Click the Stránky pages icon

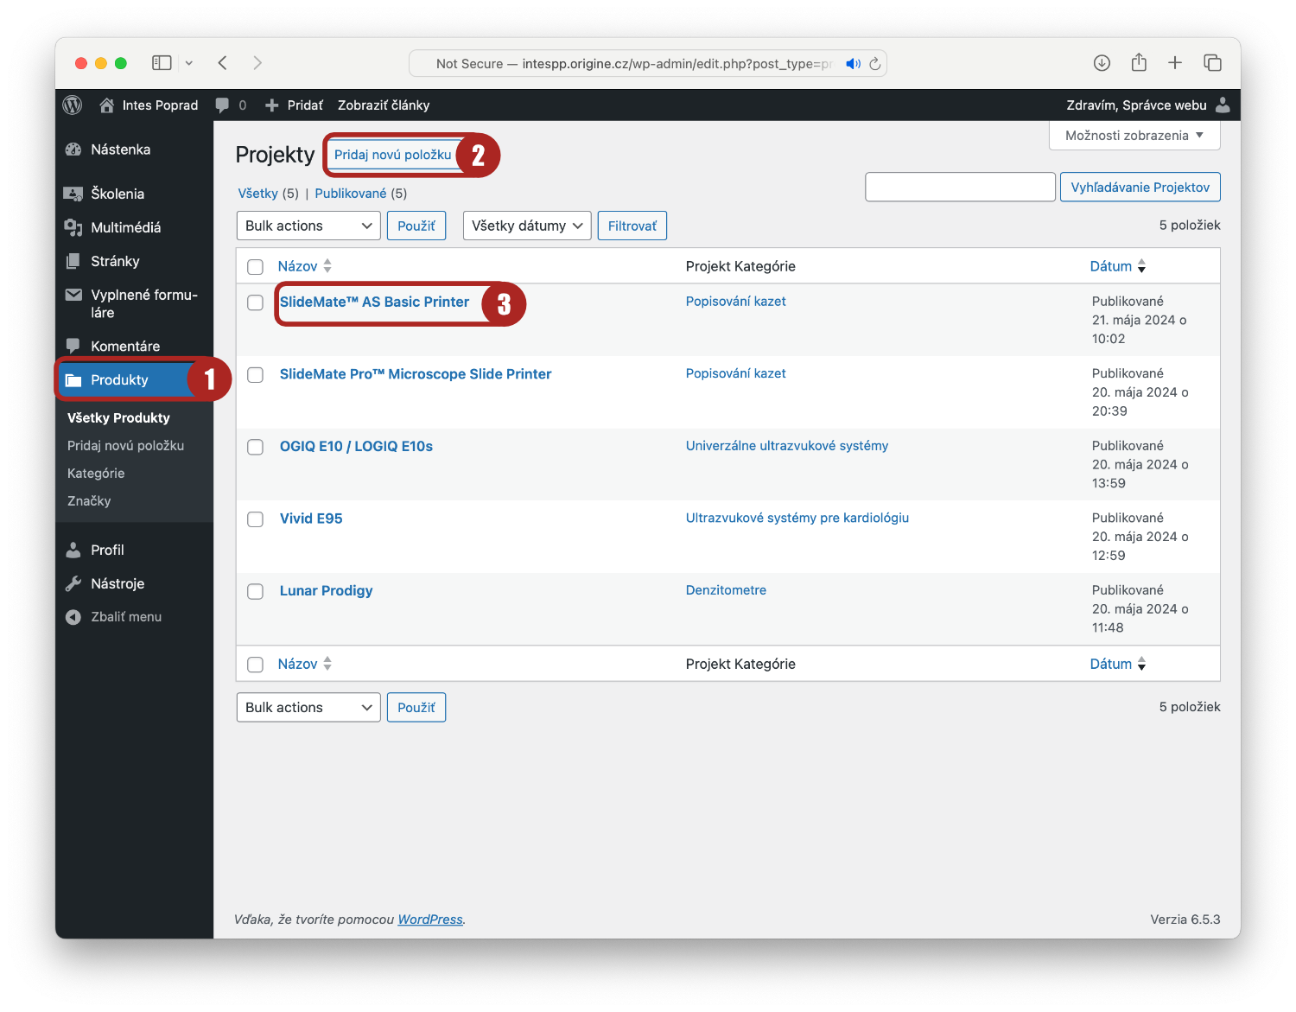tap(73, 261)
